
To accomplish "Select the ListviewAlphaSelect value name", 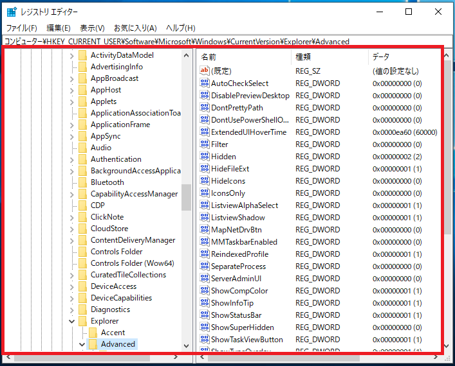I will tap(245, 205).
